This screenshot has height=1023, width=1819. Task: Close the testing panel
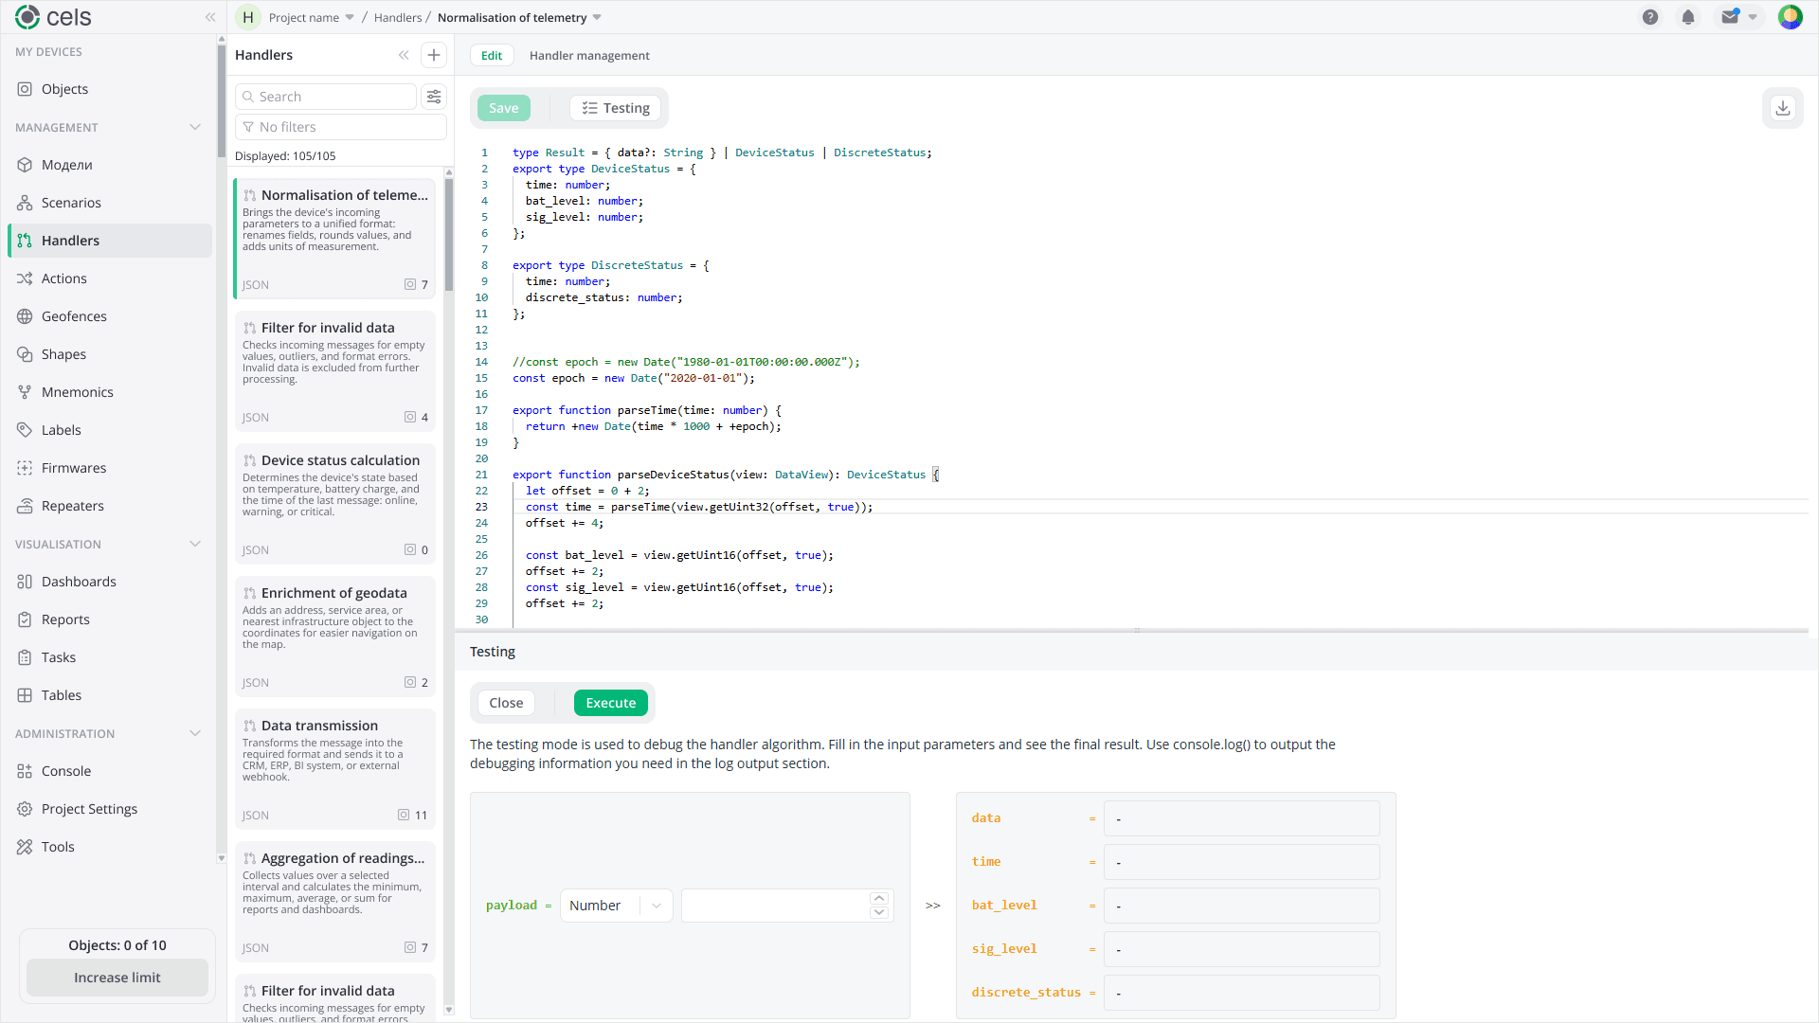coord(506,703)
